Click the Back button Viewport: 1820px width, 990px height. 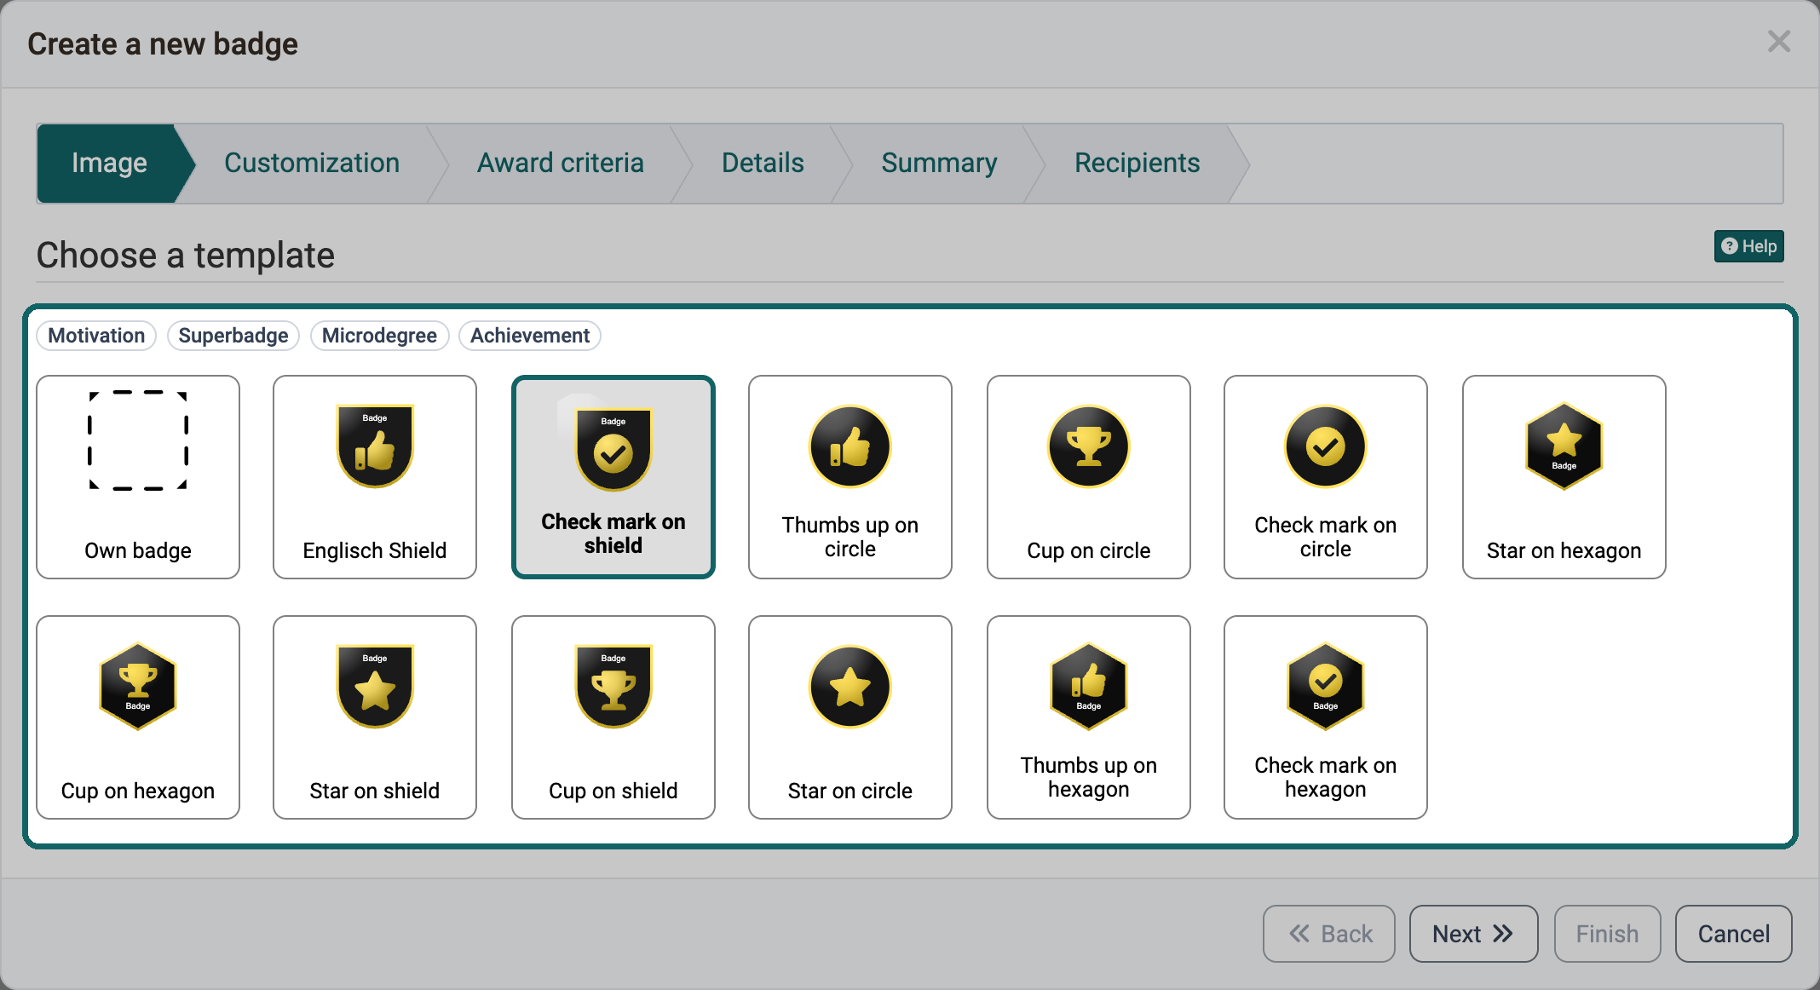[1329, 934]
